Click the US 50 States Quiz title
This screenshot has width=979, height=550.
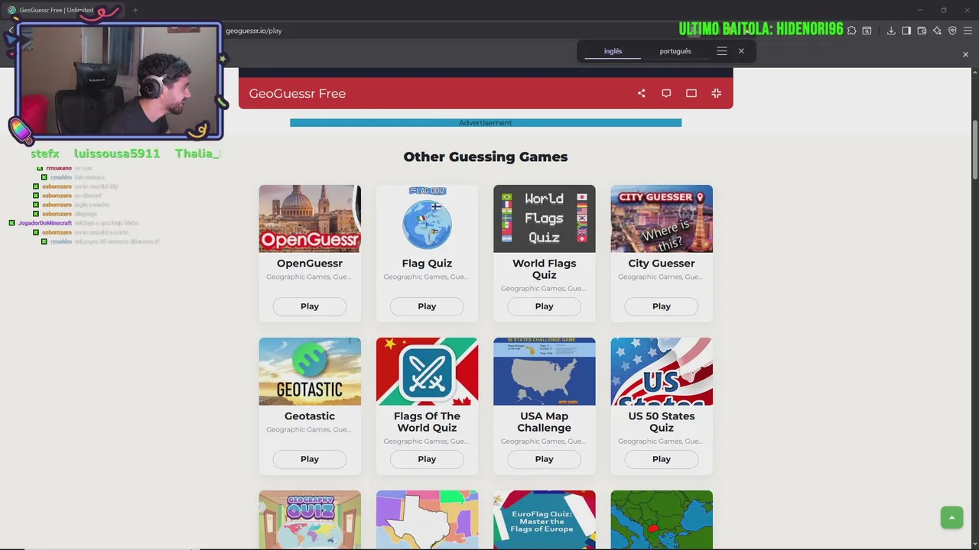click(662, 422)
